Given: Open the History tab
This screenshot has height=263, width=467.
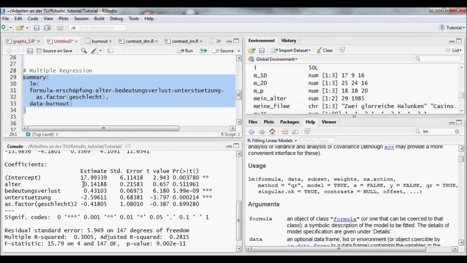Looking at the screenshot, I should click(289, 41).
